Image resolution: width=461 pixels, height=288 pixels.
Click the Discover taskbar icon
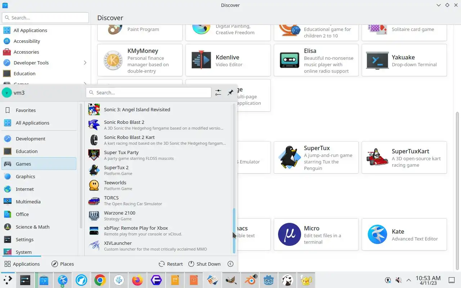[44, 280]
